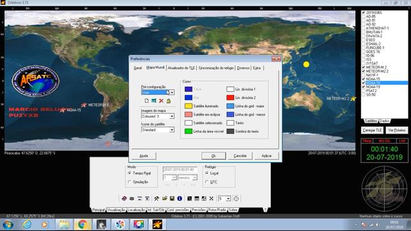Open the time step number dropdown

point(173,178)
